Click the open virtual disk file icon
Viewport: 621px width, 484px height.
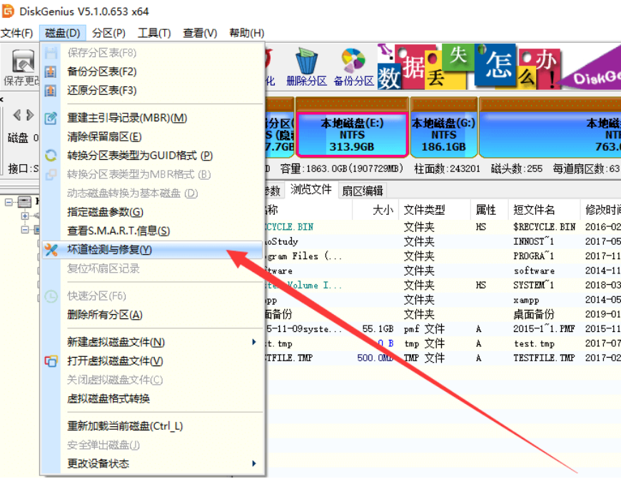click(51, 361)
